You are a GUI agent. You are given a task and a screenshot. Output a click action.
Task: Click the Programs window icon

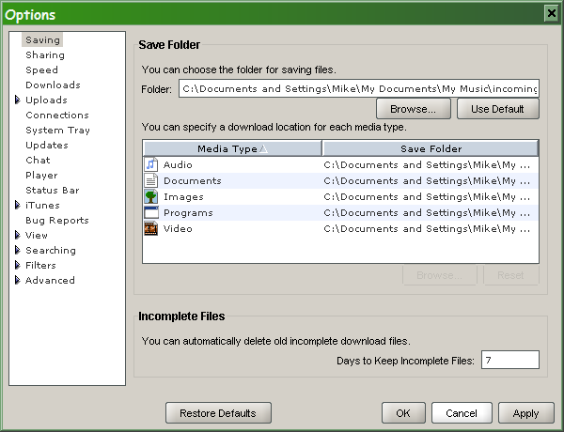coord(150,212)
